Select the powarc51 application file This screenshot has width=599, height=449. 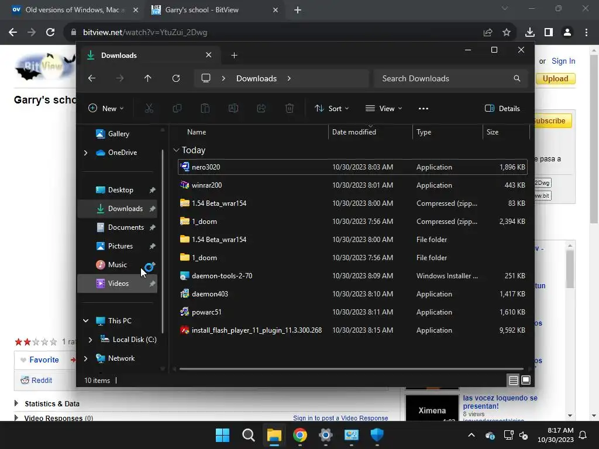[x=352, y=312]
